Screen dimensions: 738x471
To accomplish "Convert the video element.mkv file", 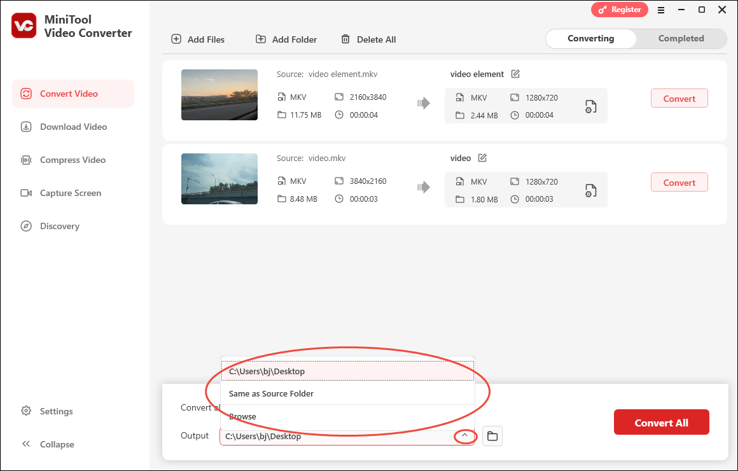I will coord(679,99).
